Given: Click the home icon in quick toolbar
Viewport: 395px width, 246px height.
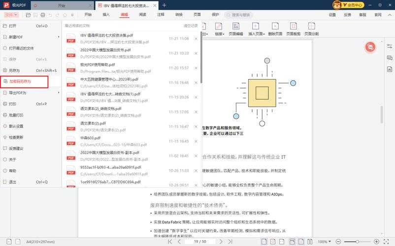Looking at the screenshot, I should [65, 15].
